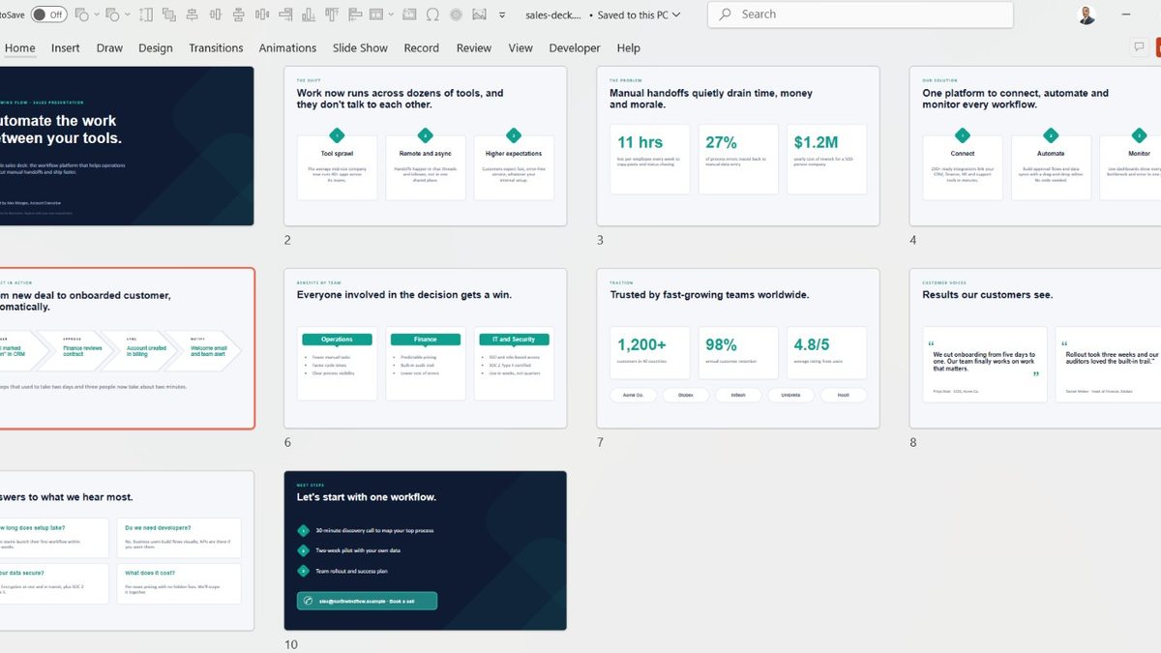
Task: Open the Record ribbon tab
Action: pyautogui.click(x=422, y=48)
